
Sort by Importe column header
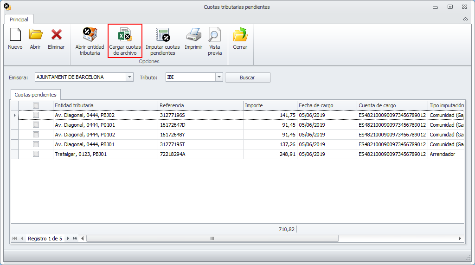click(x=270, y=105)
